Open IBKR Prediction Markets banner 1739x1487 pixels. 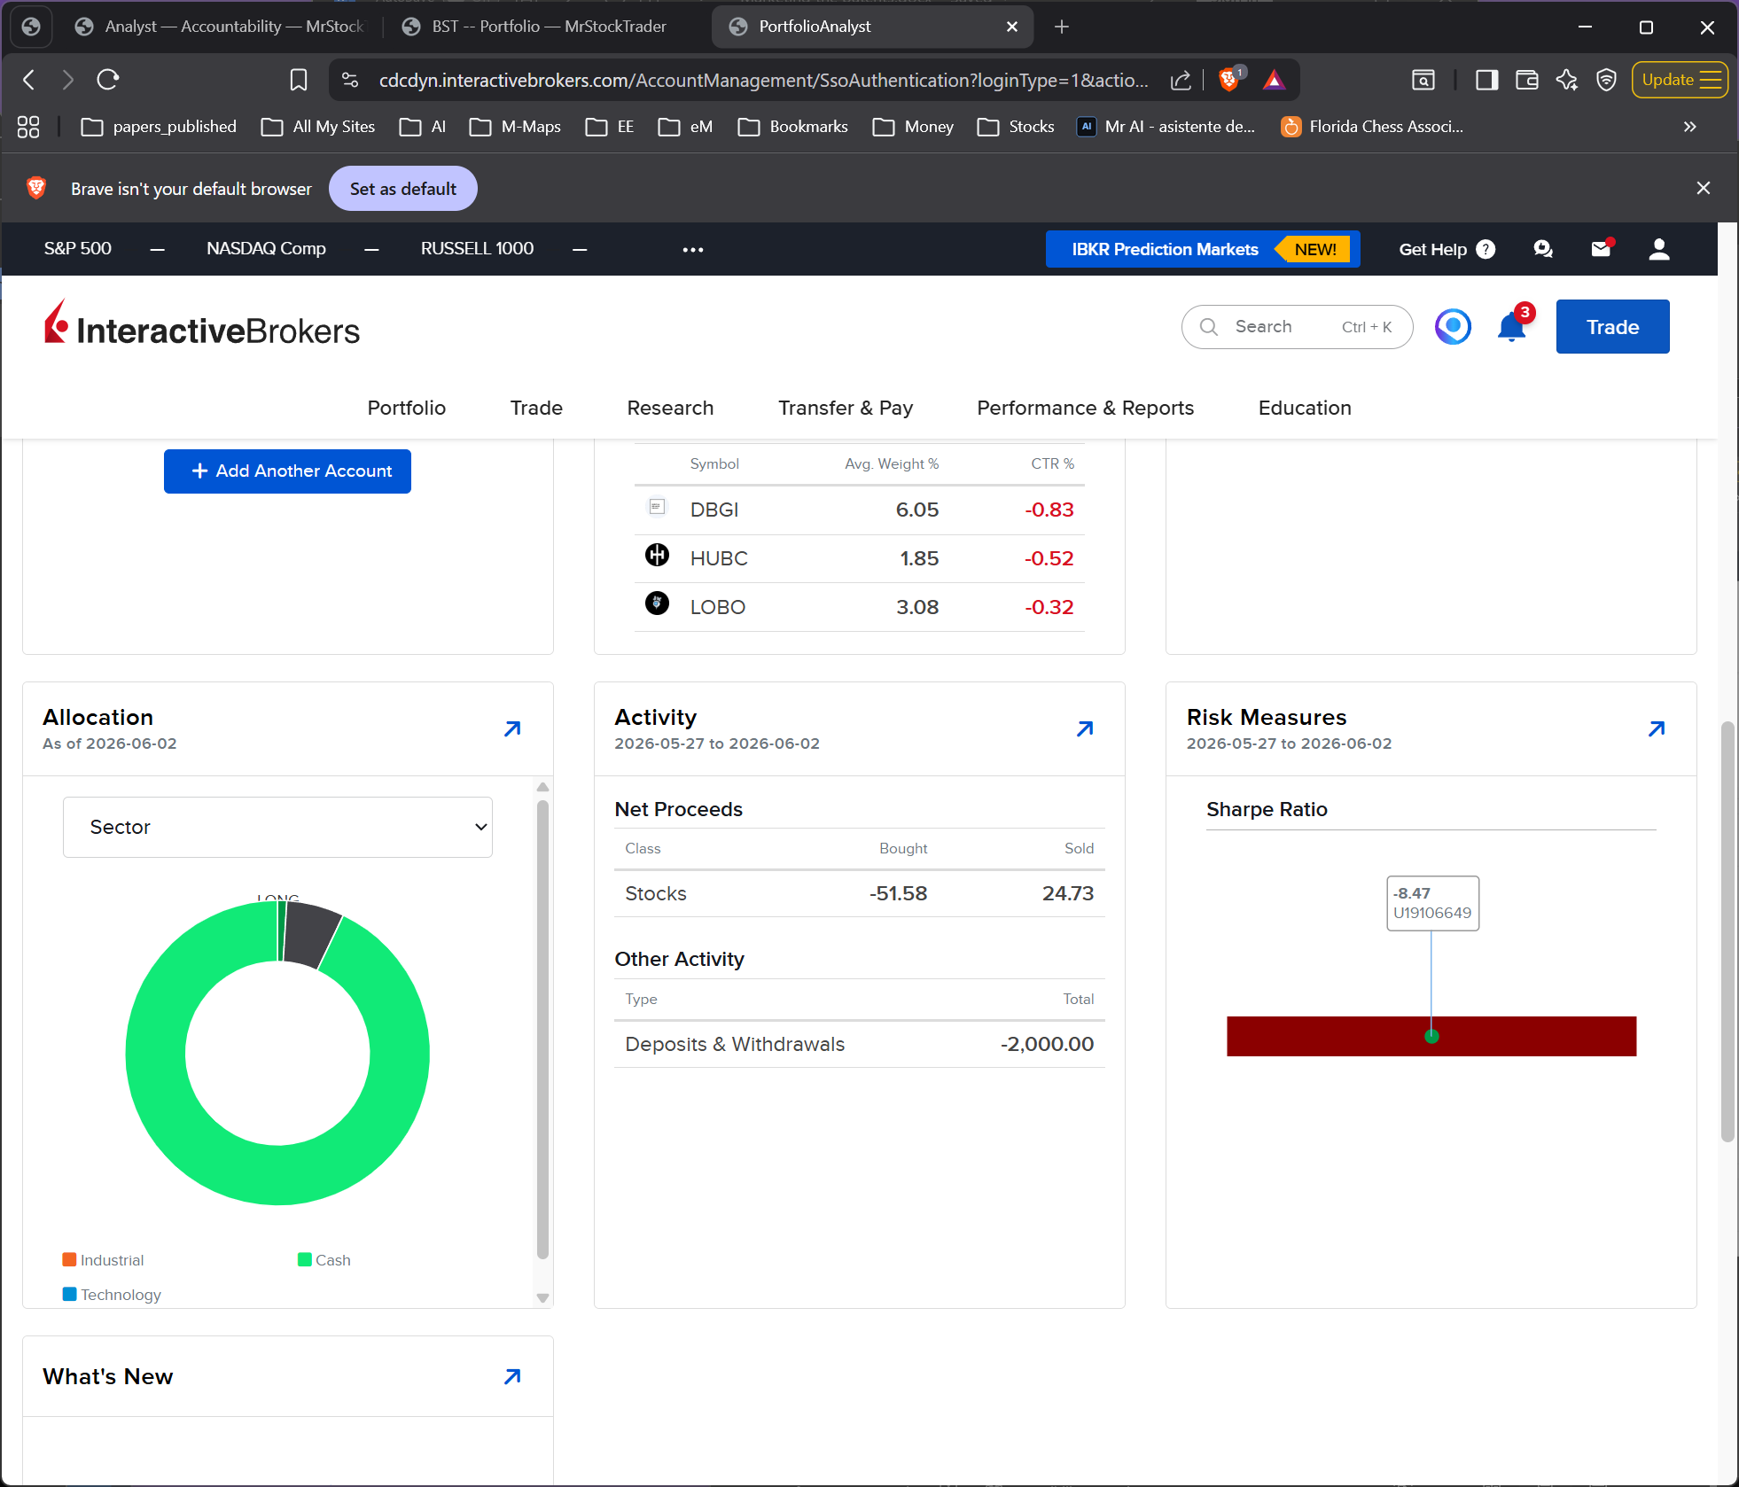[x=1202, y=249]
